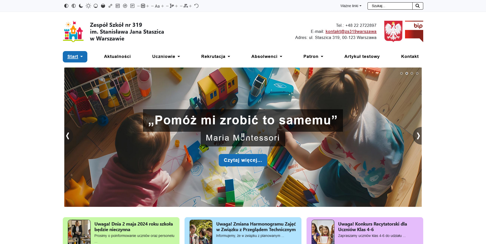Open the Ważne linki dropdown
Screen dimensions: 486x244
(x=351, y=6)
